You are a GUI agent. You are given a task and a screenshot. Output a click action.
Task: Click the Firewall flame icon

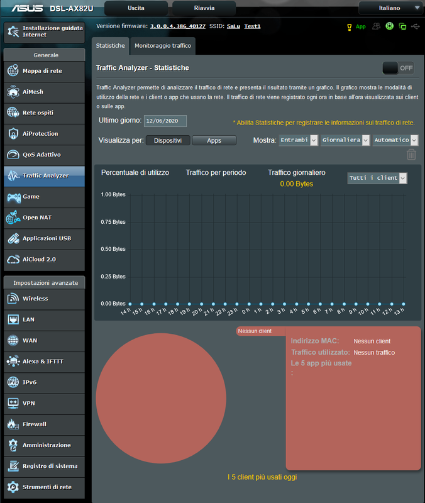click(13, 424)
